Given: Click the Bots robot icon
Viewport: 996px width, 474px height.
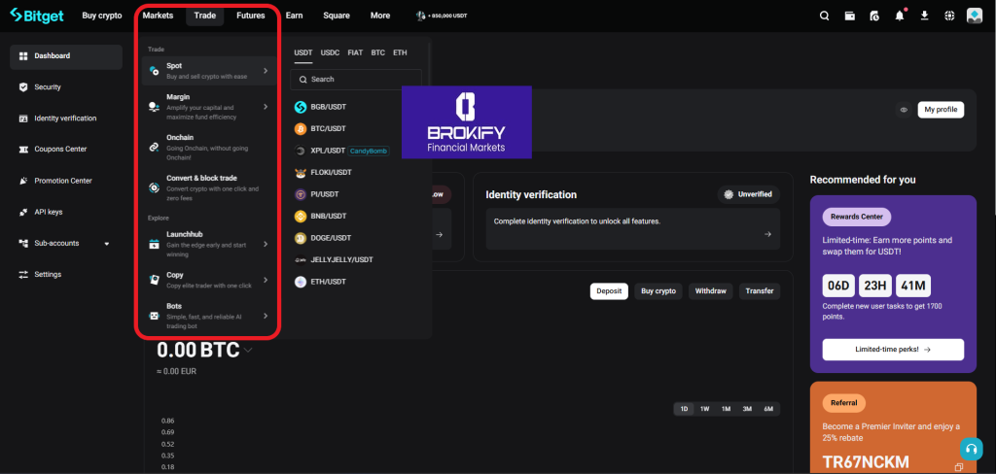Looking at the screenshot, I should point(154,316).
